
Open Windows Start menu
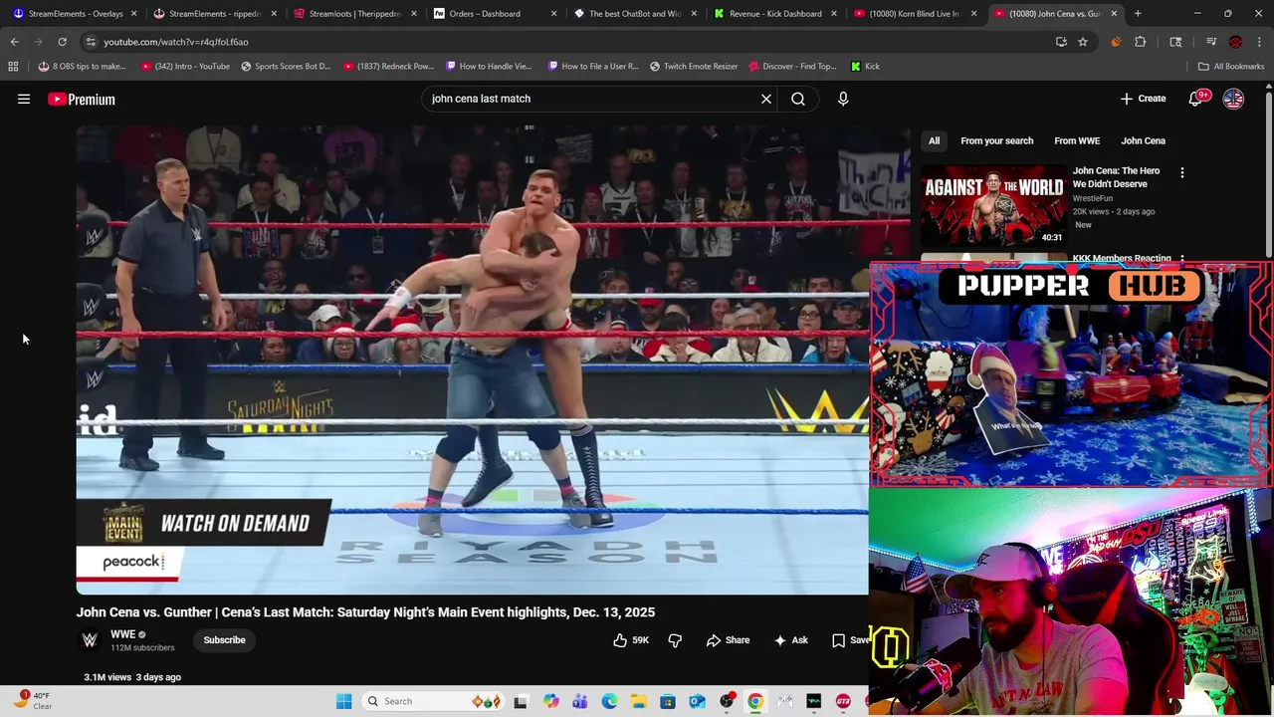(x=343, y=701)
